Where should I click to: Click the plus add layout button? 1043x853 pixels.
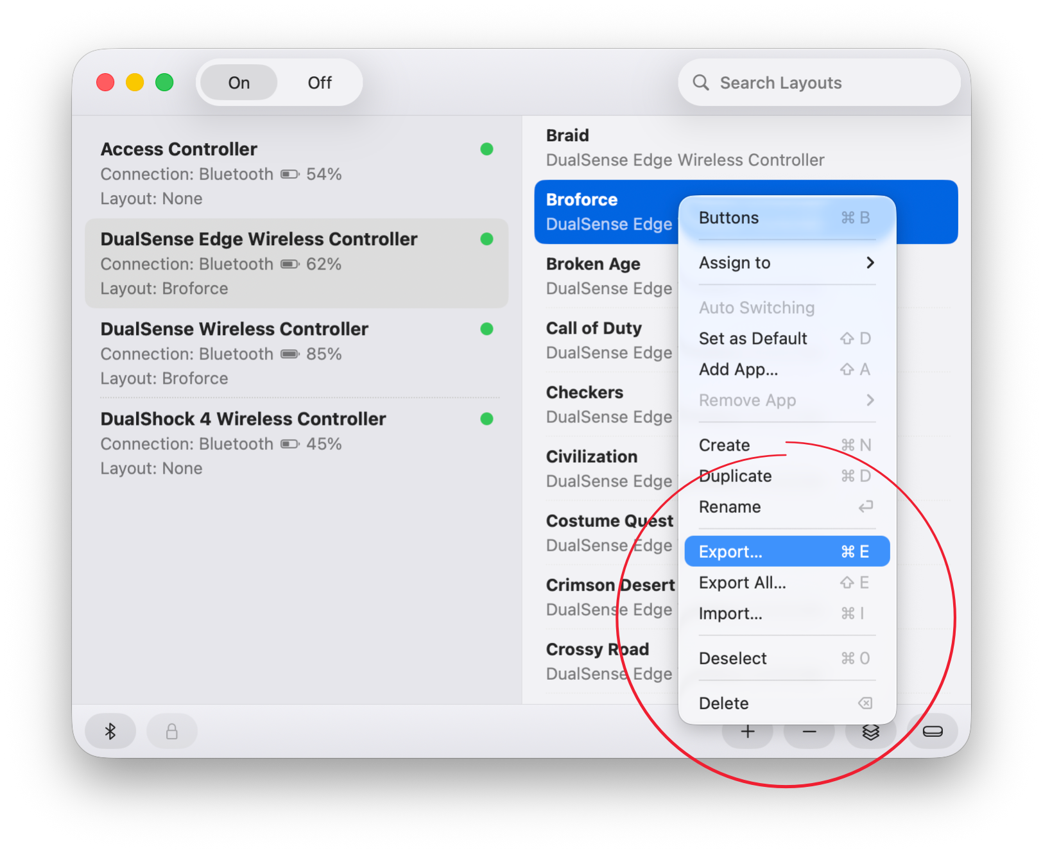pos(747,732)
